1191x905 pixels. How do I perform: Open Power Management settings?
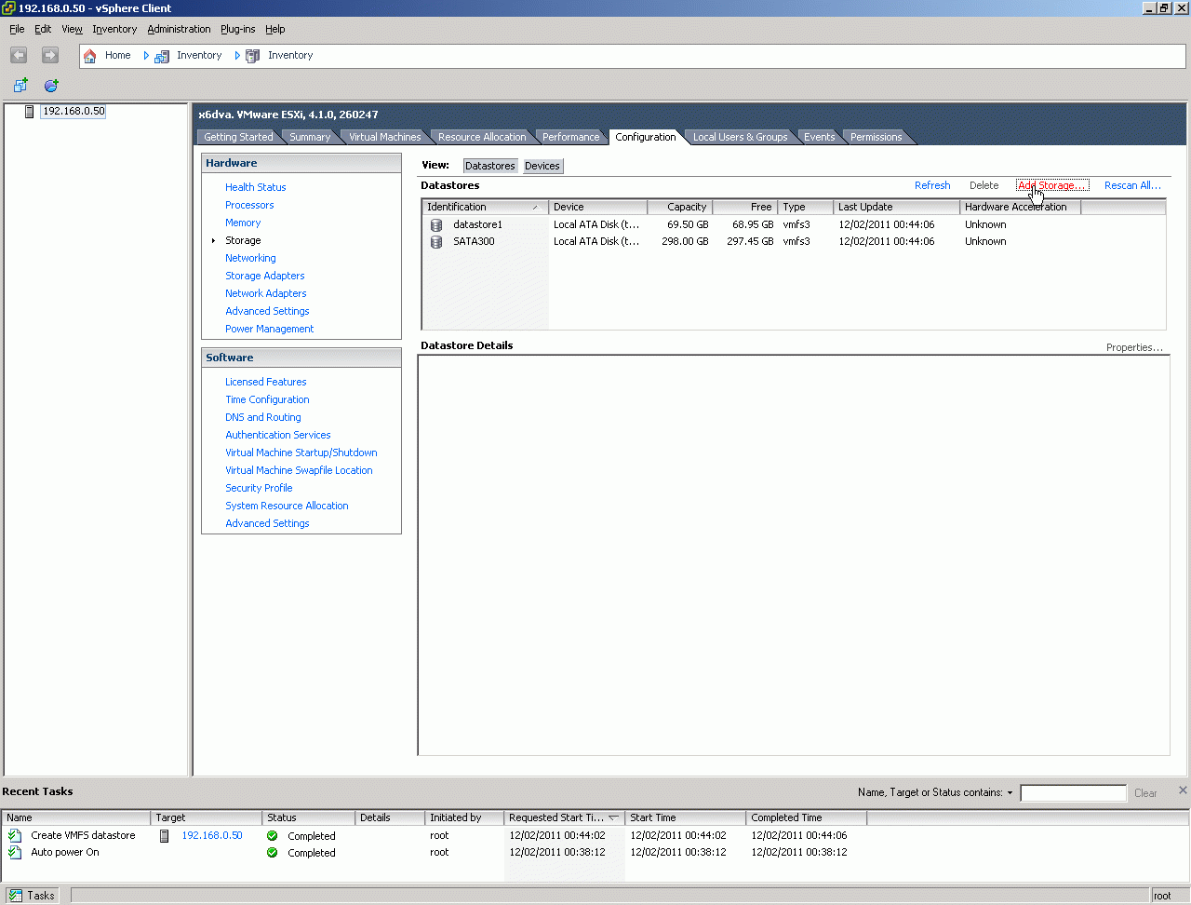(270, 329)
